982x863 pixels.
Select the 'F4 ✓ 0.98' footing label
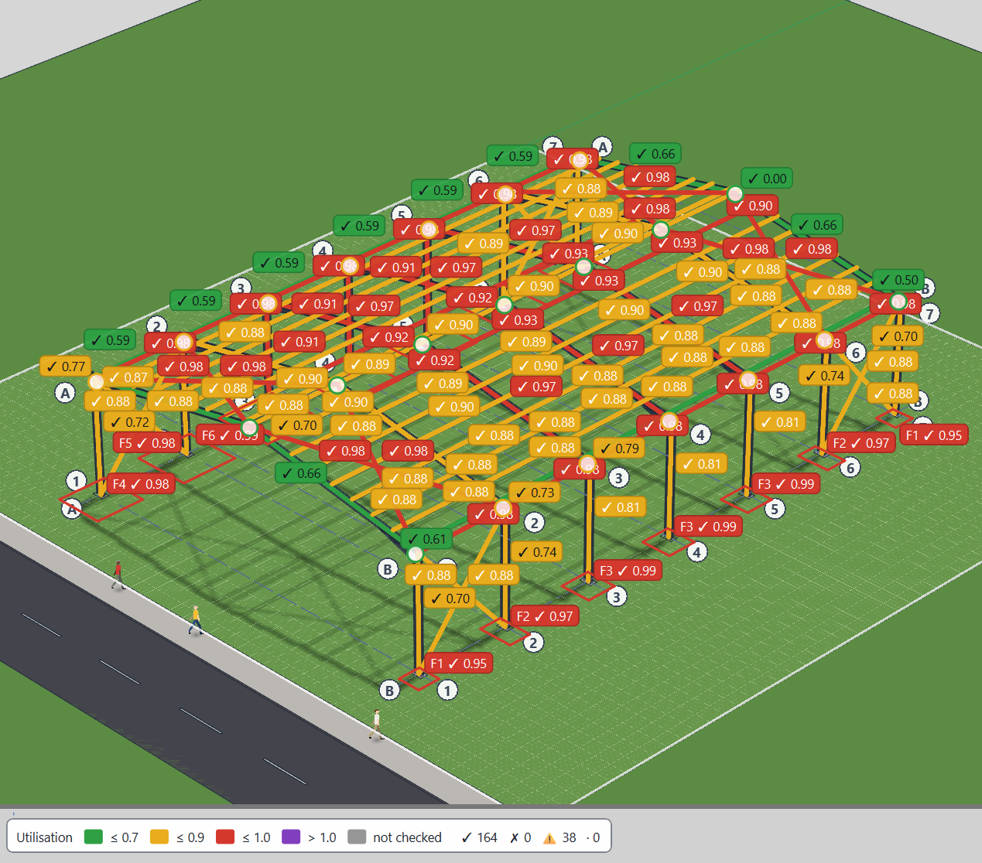pyautogui.click(x=141, y=484)
